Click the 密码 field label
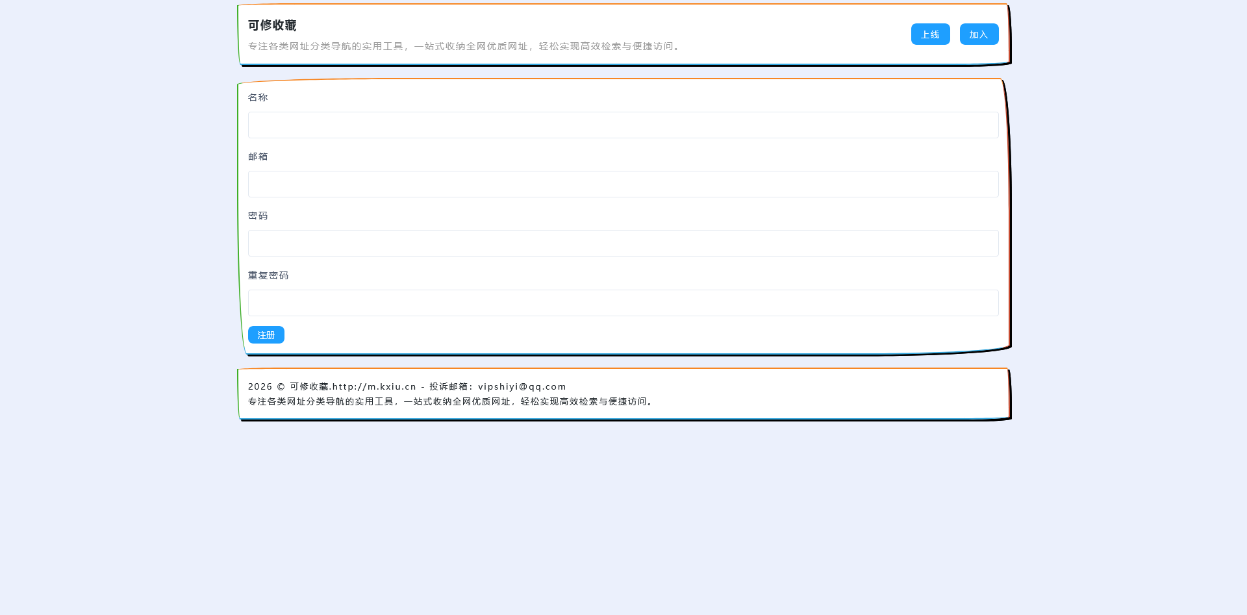 [x=258, y=216]
